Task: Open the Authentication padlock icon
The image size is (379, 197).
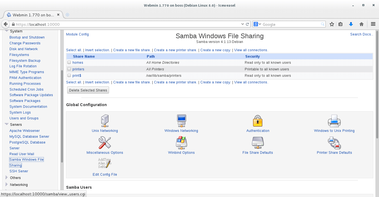Action: click(258, 121)
